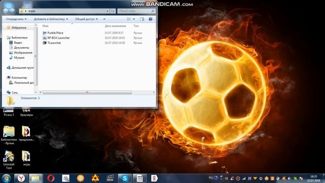Open the Yandex Я taskbar shortcut
This screenshot has height=183, width=325.
tap(154, 178)
